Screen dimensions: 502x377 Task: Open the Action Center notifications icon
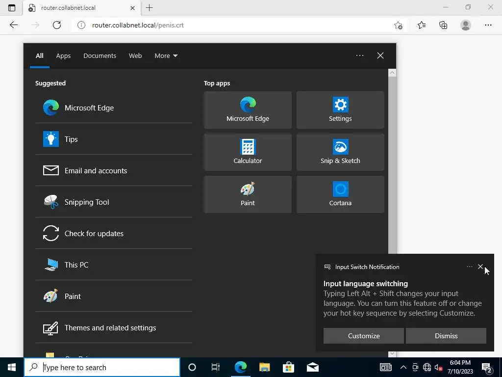tap(487, 368)
